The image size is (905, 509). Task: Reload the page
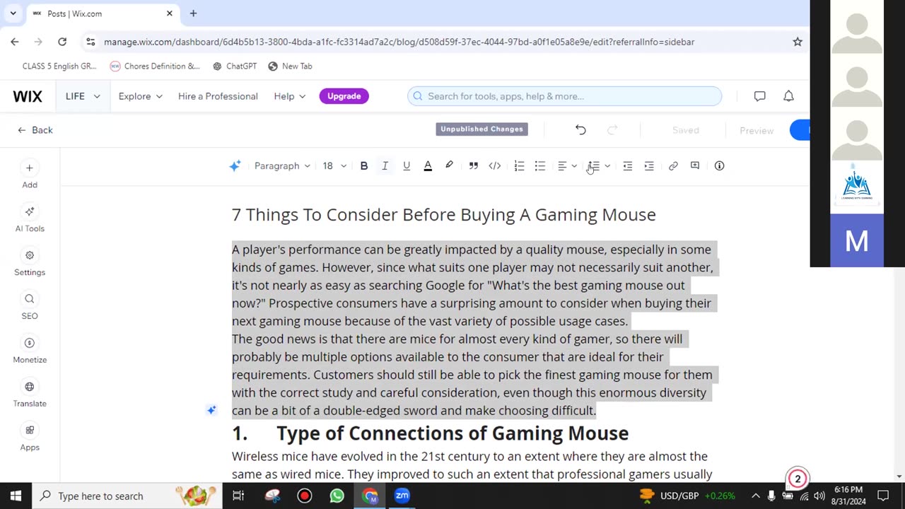[62, 42]
